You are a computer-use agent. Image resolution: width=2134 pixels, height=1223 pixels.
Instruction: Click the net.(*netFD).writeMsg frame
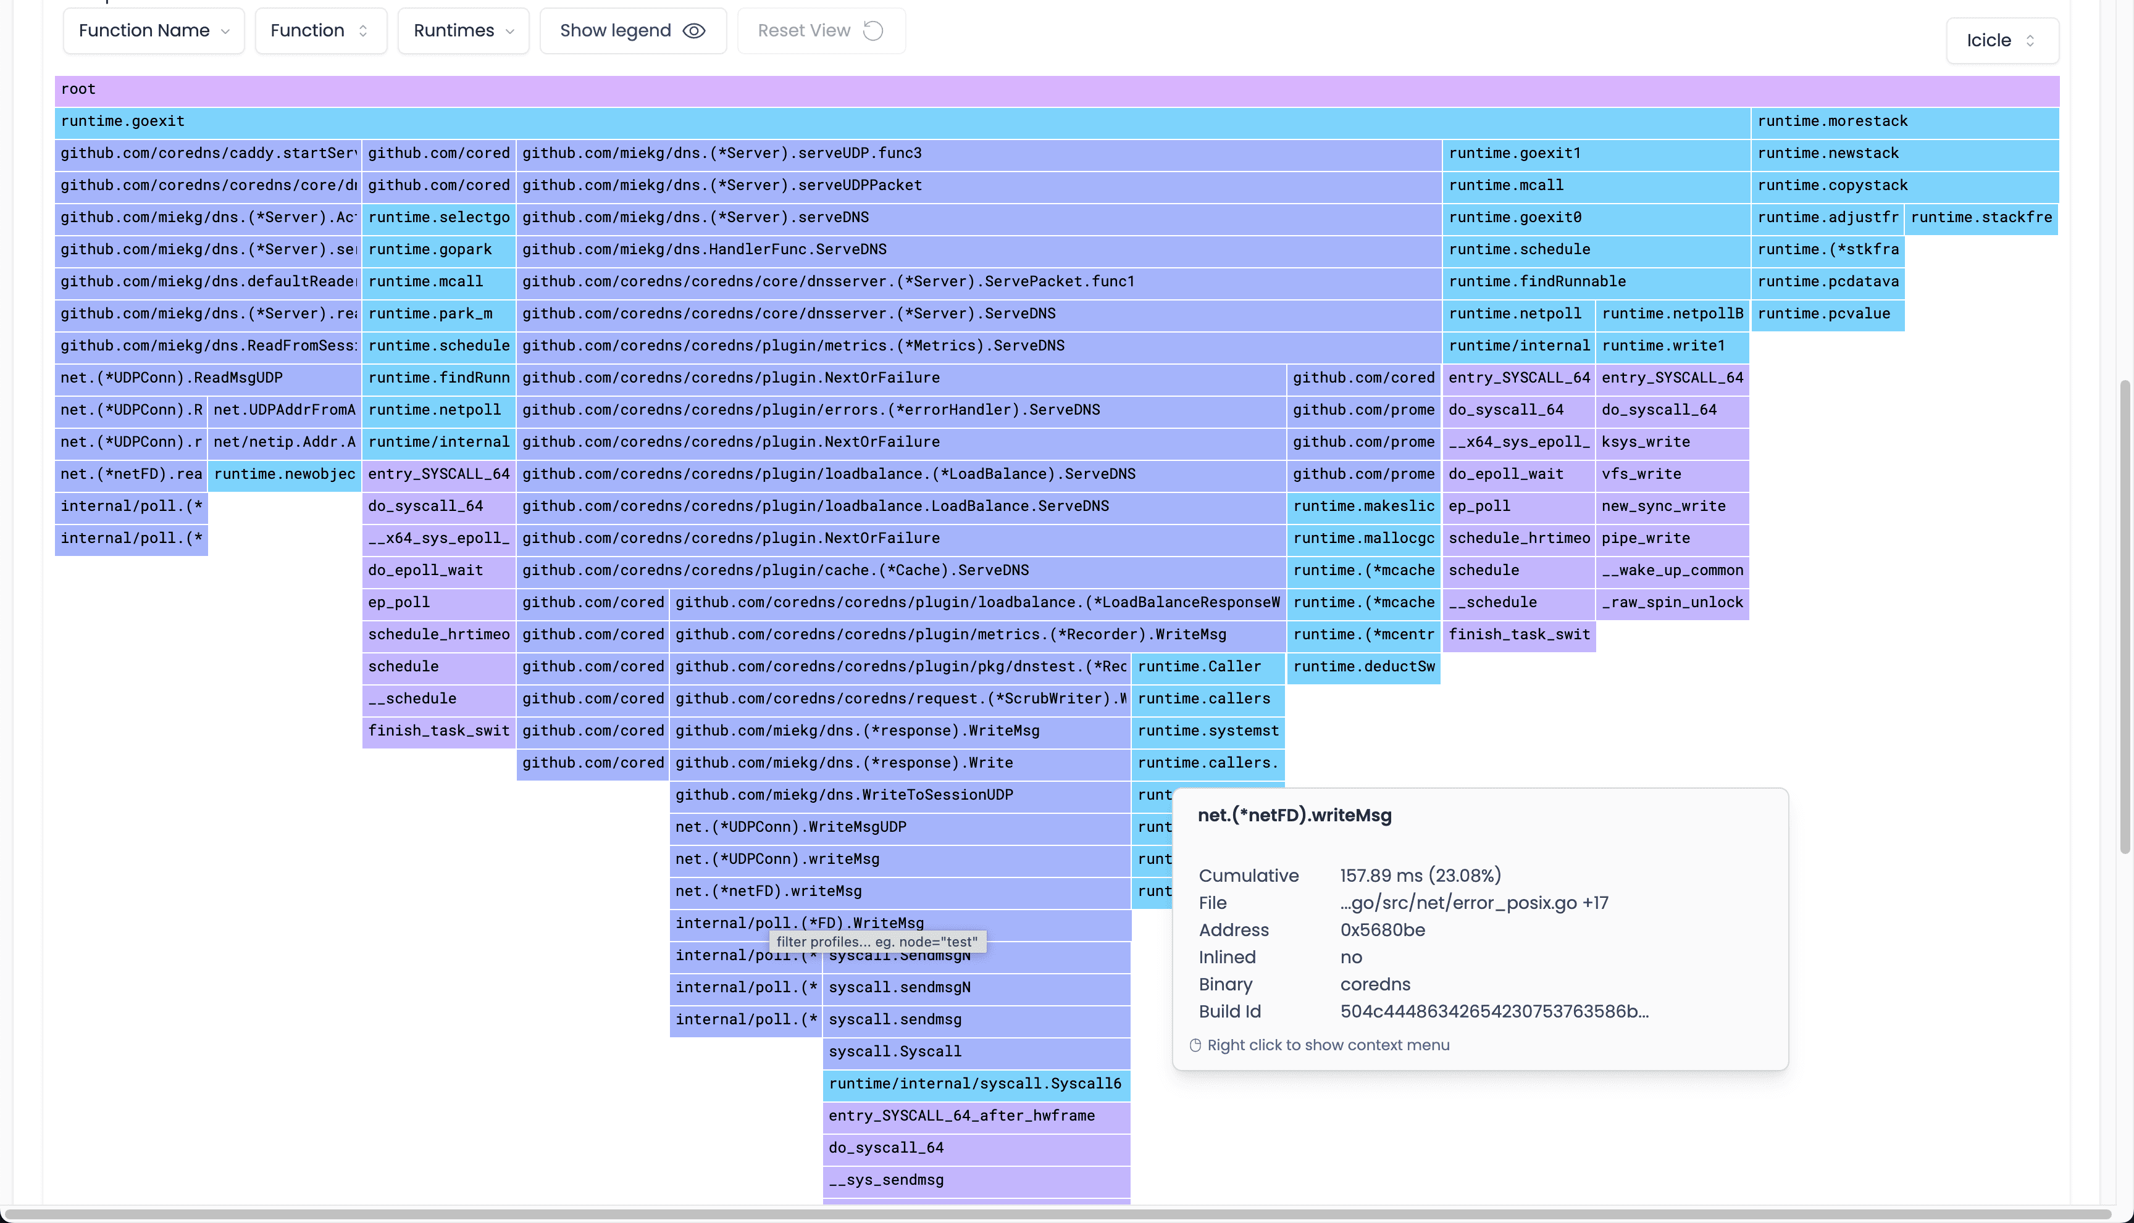click(899, 891)
